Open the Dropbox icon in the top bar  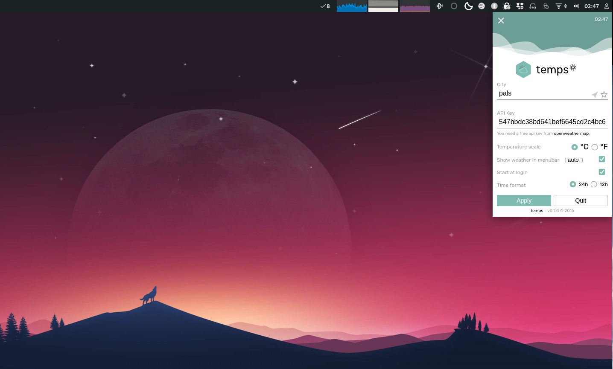pos(520,6)
